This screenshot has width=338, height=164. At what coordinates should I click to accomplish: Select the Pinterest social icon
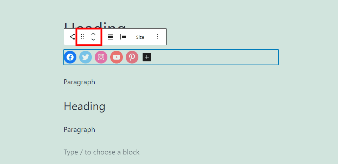pos(132,57)
